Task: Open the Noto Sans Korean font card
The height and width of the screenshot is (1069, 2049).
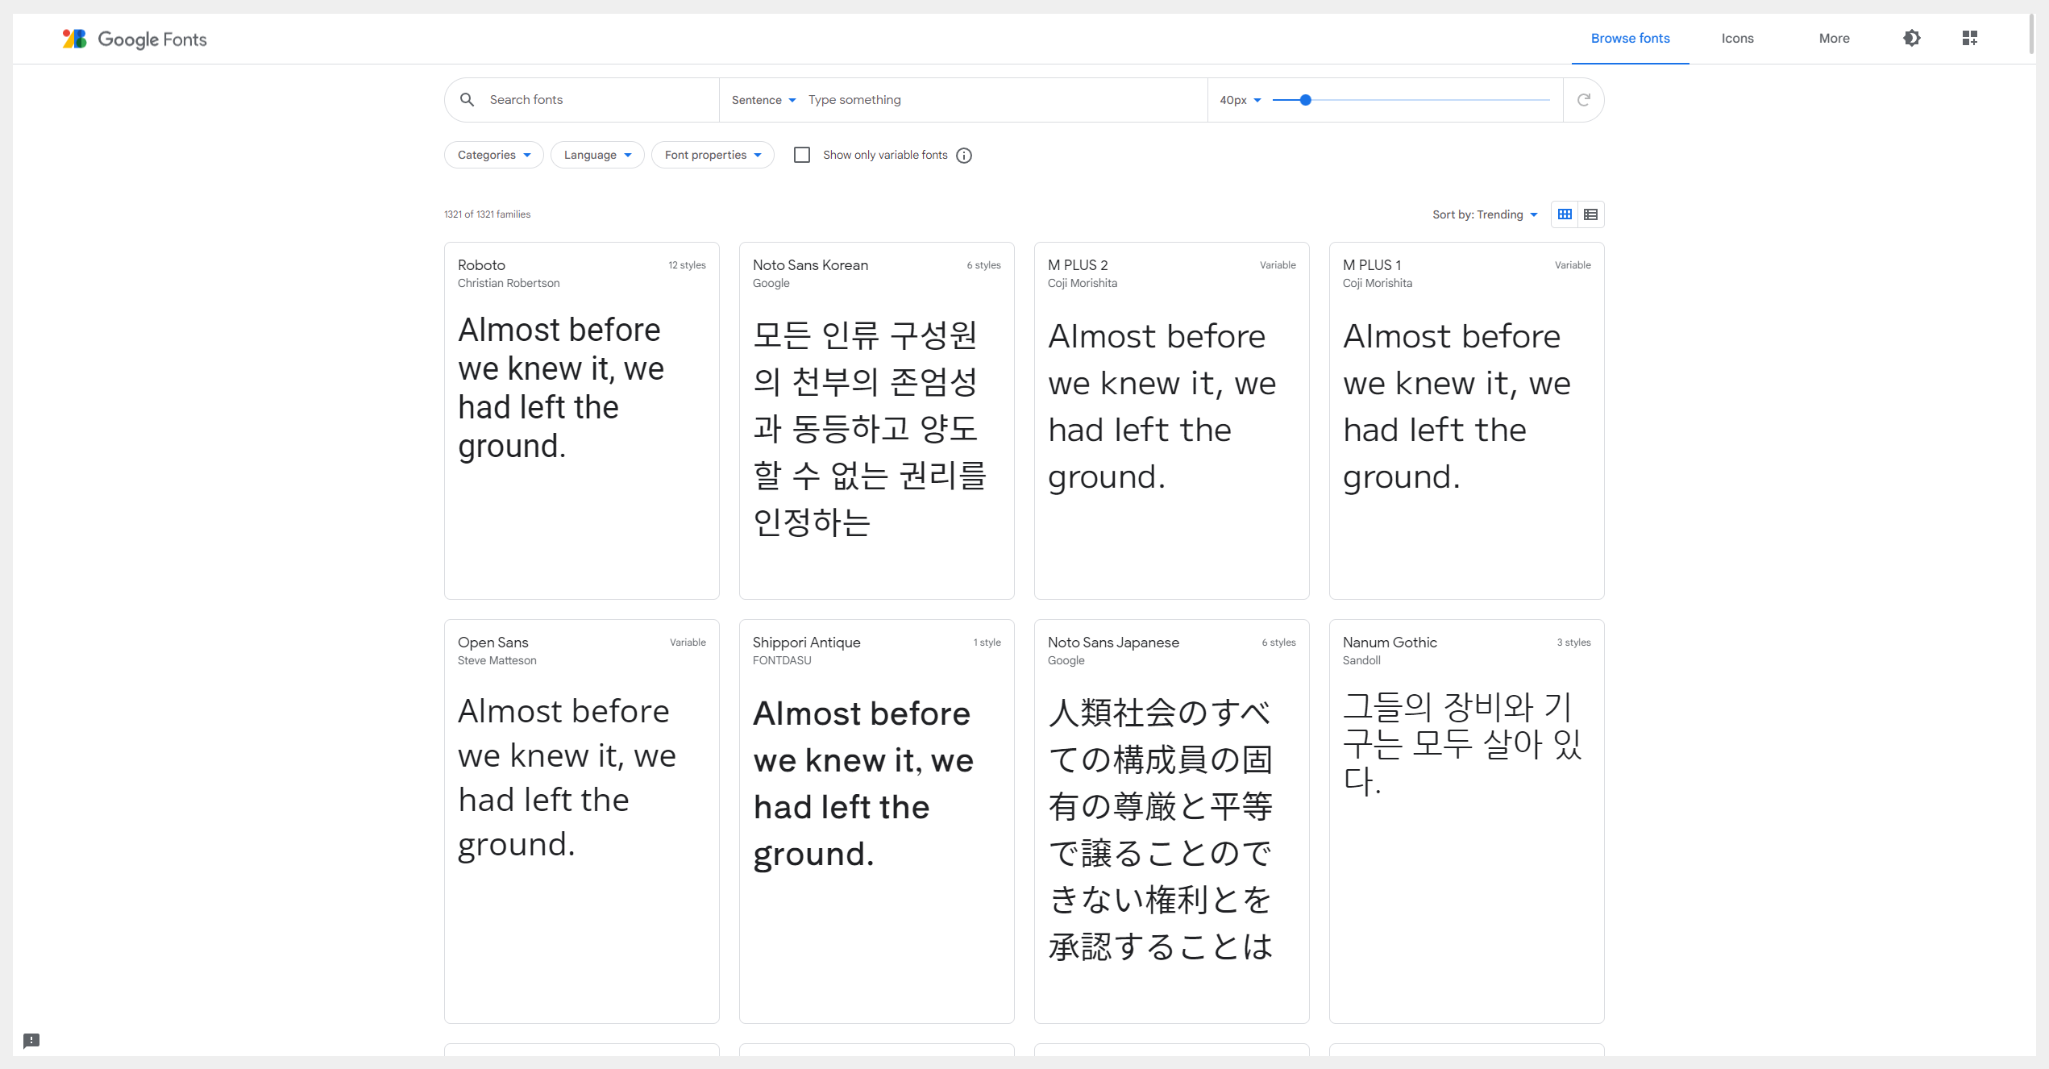Action: (876, 421)
